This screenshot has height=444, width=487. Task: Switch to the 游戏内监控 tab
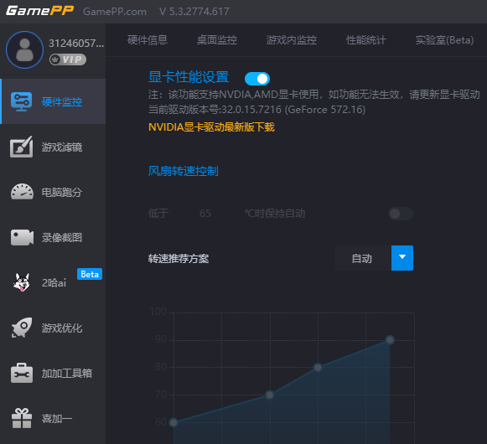(x=292, y=40)
